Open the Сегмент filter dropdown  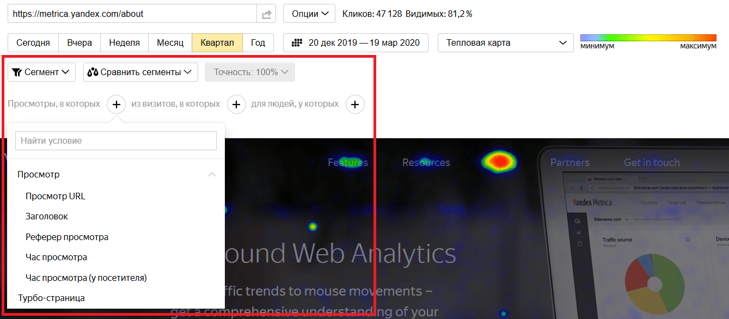click(41, 72)
